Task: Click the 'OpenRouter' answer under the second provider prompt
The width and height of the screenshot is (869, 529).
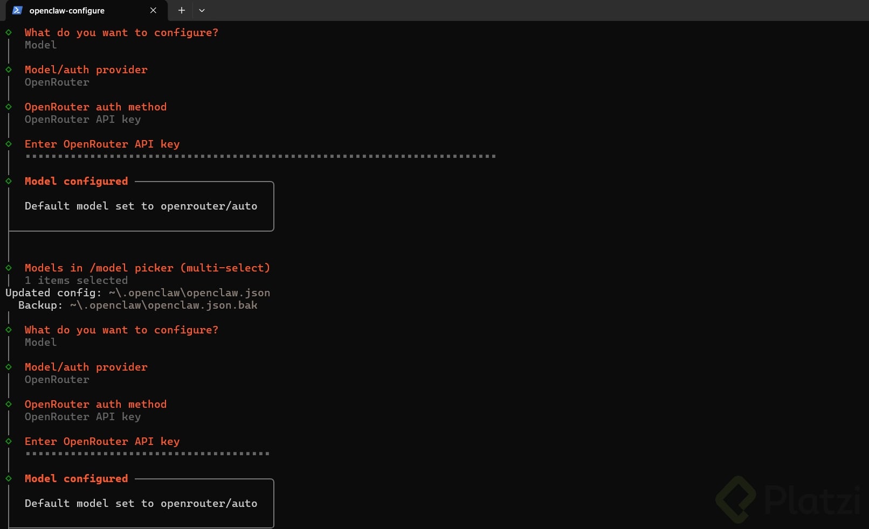Action: (57, 380)
